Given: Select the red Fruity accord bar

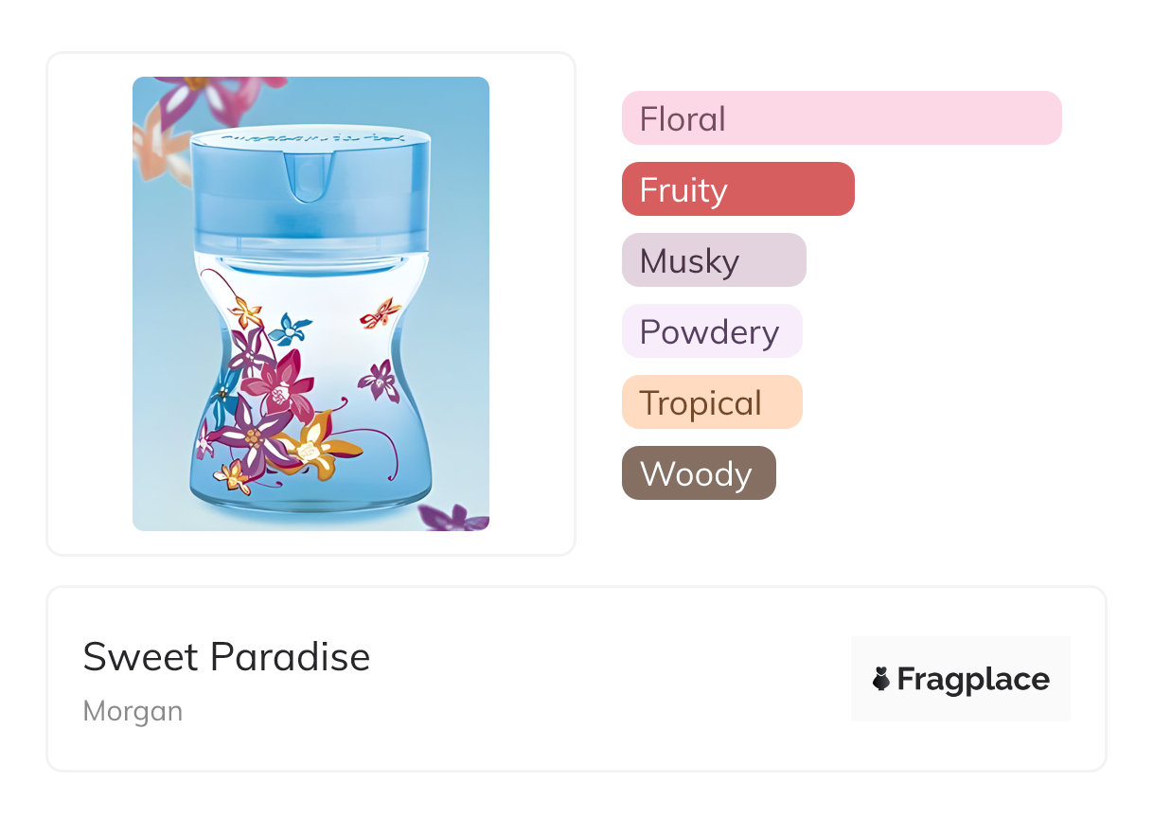Looking at the screenshot, I should click(x=737, y=189).
